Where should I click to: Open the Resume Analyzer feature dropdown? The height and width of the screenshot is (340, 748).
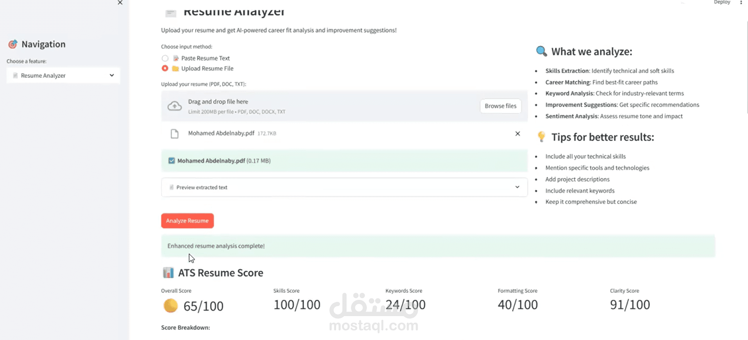pyautogui.click(x=63, y=75)
